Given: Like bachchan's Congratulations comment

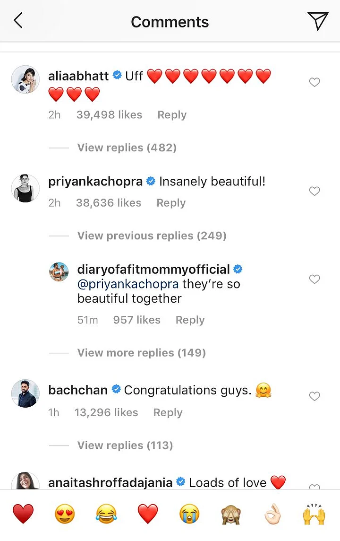Looking at the screenshot, I should pyautogui.click(x=314, y=396).
